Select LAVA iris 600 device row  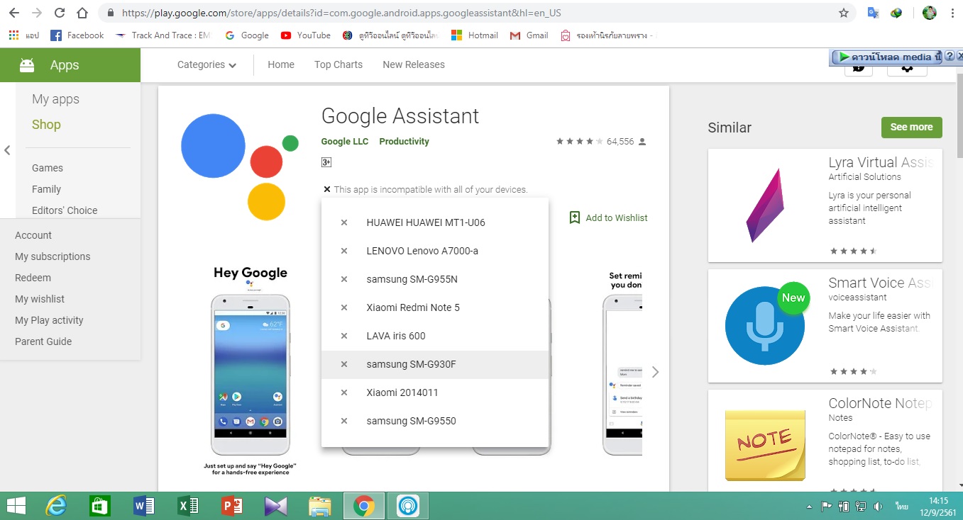(x=435, y=336)
